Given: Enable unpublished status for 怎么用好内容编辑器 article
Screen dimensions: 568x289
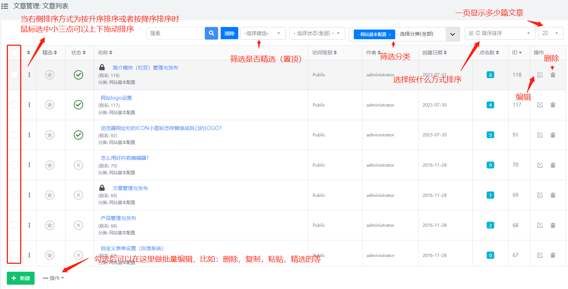Looking at the screenshot, I should [x=78, y=165].
